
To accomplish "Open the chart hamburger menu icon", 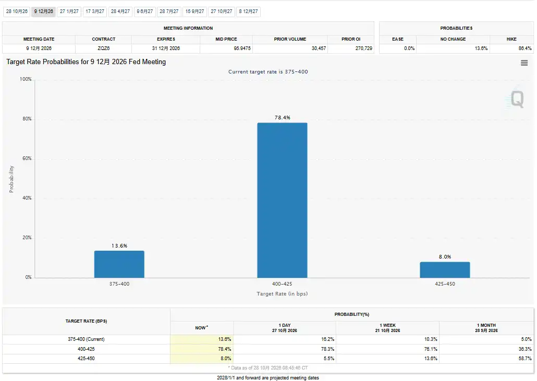I will pyautogui.click(x=524, y=63).
